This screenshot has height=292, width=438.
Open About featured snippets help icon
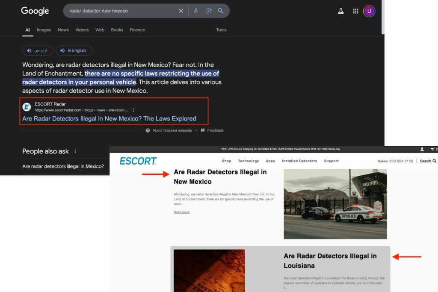tap(148, 130)
